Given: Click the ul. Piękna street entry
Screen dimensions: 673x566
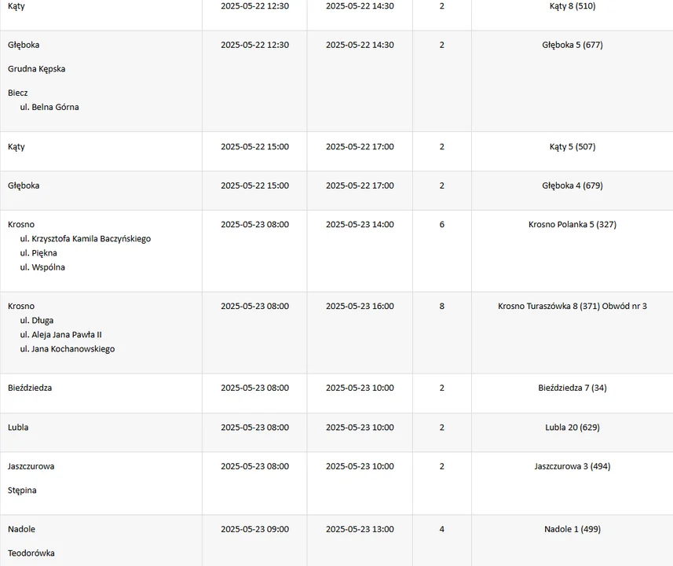Looking at the screenshot, I should (x=38, y=253).
